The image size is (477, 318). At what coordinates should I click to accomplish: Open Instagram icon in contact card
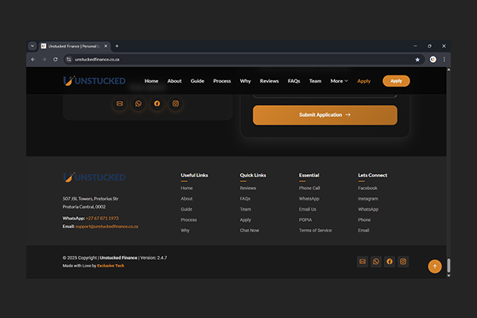(x=176, y=104)
